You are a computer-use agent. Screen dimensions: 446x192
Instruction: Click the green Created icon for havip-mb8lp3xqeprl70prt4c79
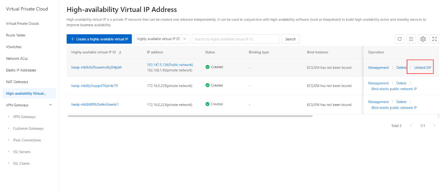click(207, 85)
